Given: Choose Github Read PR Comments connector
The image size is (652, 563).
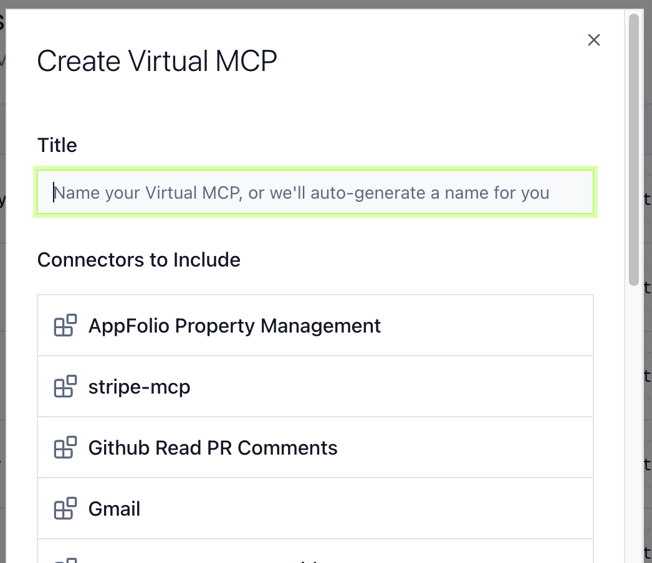Looking at the screenshot, I should pos(315,448).
